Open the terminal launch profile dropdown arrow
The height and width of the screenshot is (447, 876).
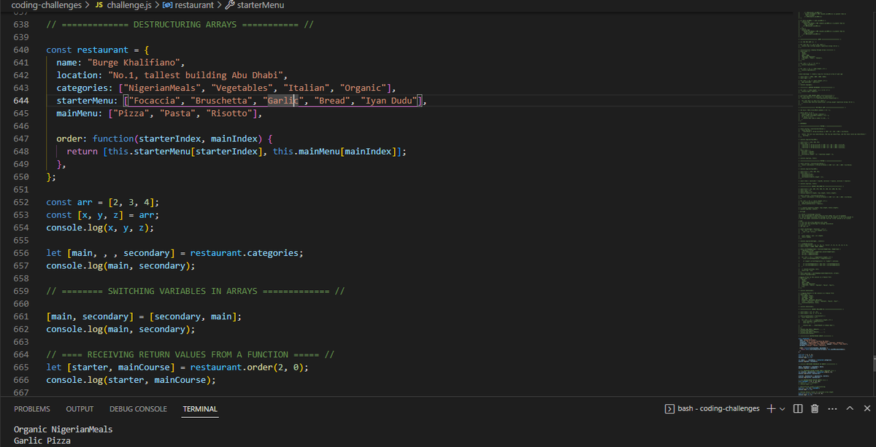click(782, 409)
